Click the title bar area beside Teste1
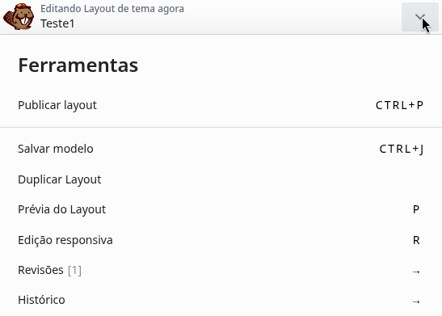The height and width of the screenshot is (316, 442). [237, 23]
